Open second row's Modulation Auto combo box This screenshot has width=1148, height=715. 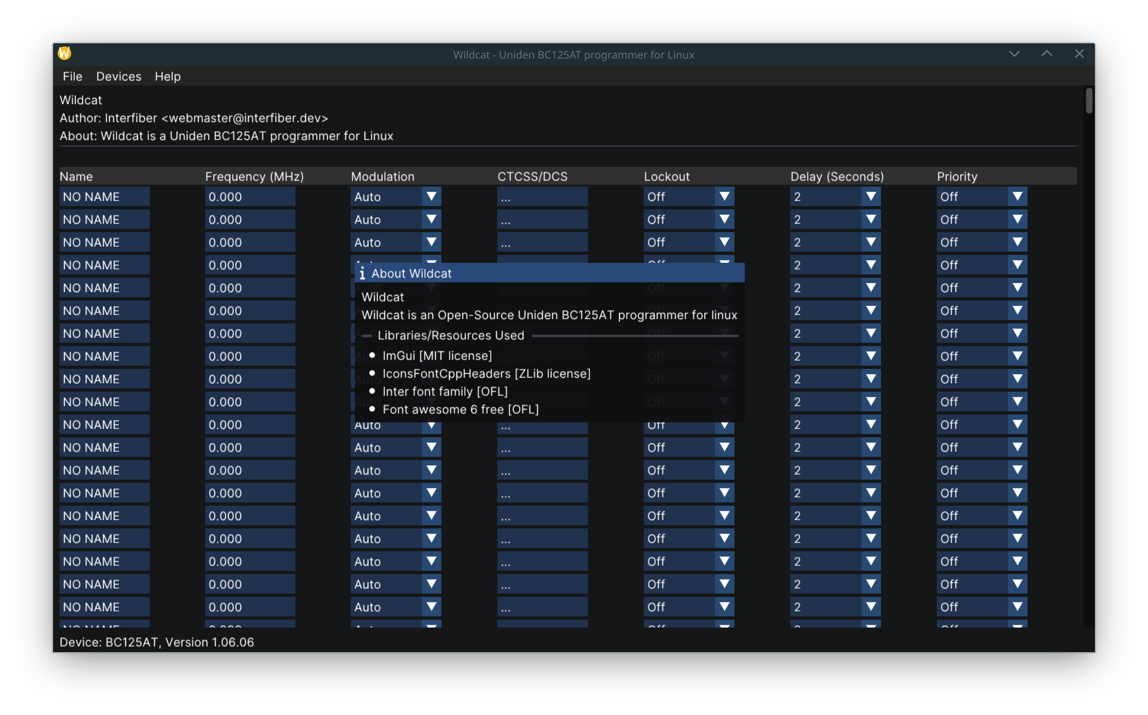[396, 220]
